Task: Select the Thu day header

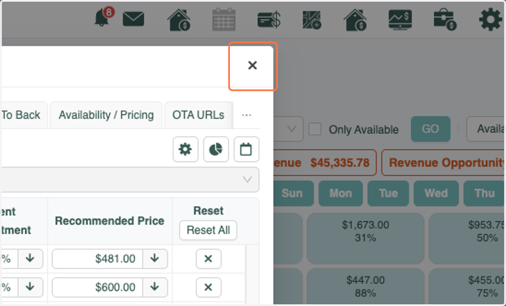Action: pyautogui.click(x=484, y=193)
